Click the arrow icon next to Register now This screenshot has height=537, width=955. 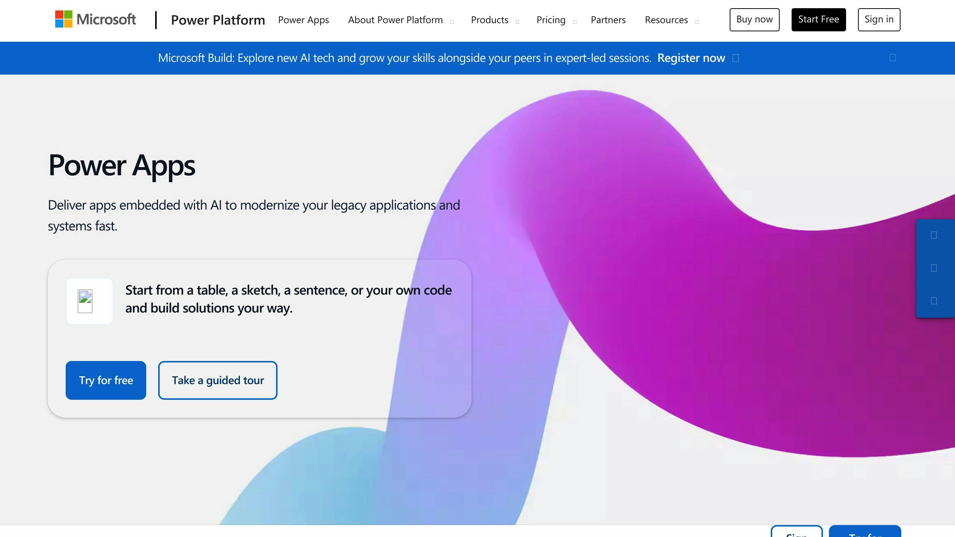pyautogui.click(x=735, y=58)
